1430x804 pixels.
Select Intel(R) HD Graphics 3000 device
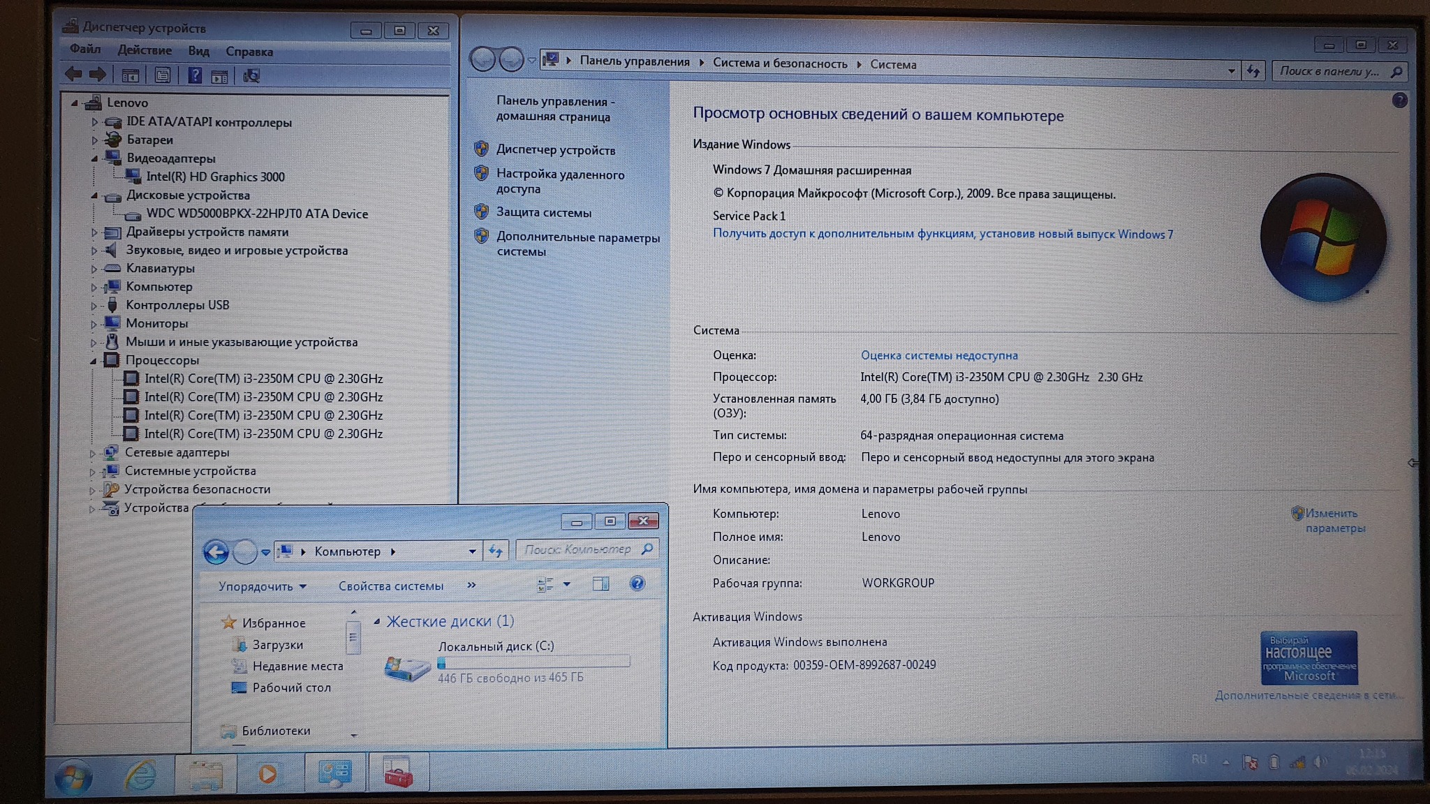click(215, 177)
